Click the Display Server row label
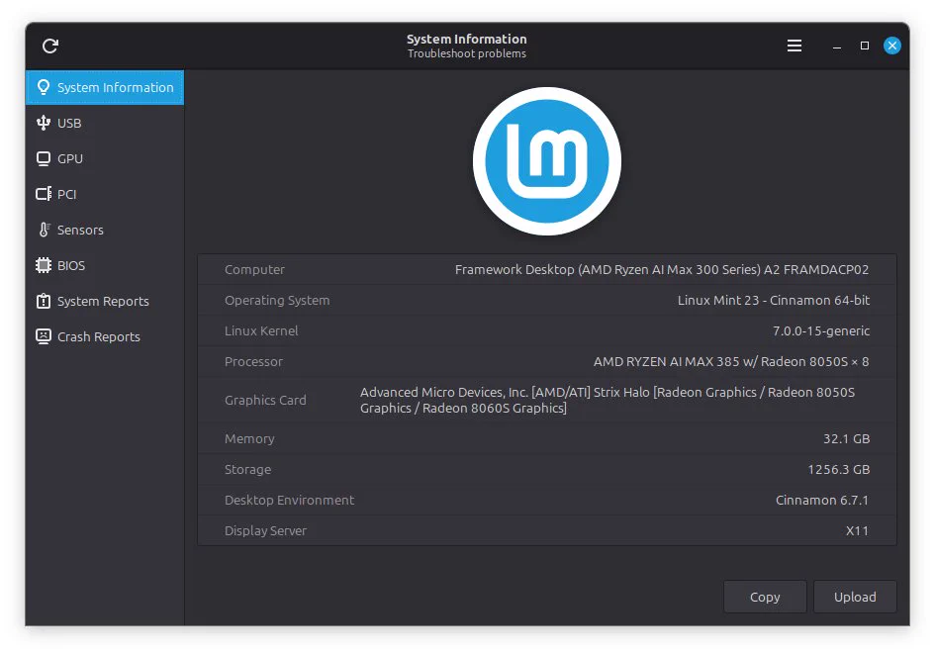 pyautogui.click(x=265, y=530)
